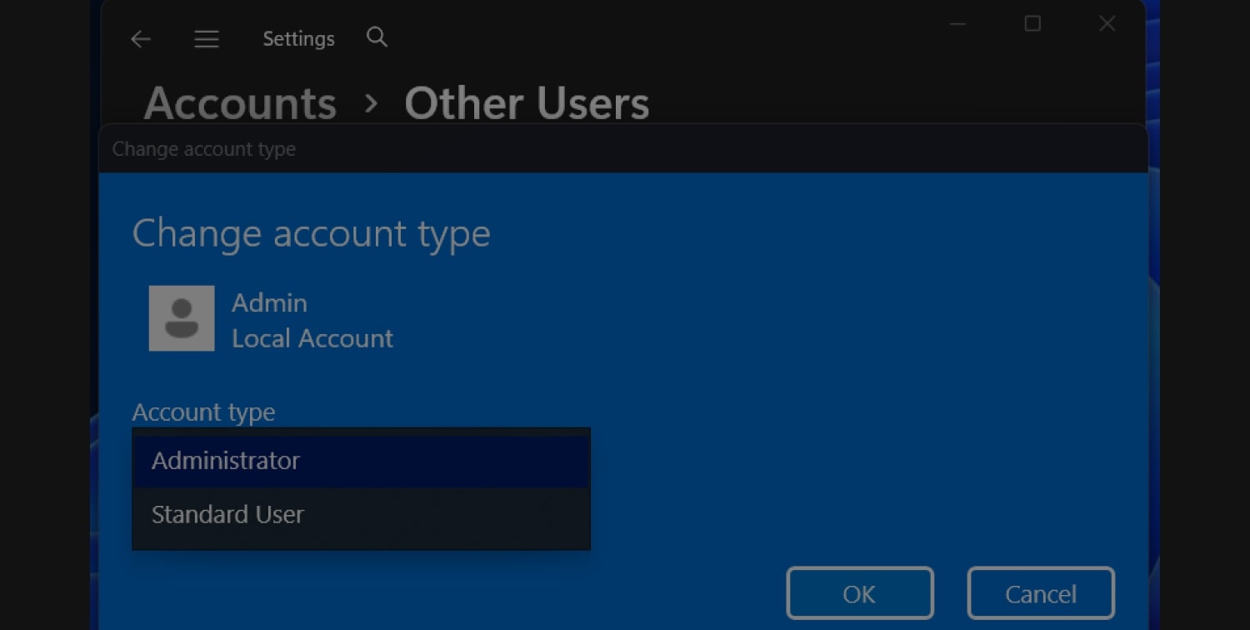The width and height of the screenshot is (1250, 630).
Task: Open the navigation hamburger menu
Action: (x=206, y=38)
